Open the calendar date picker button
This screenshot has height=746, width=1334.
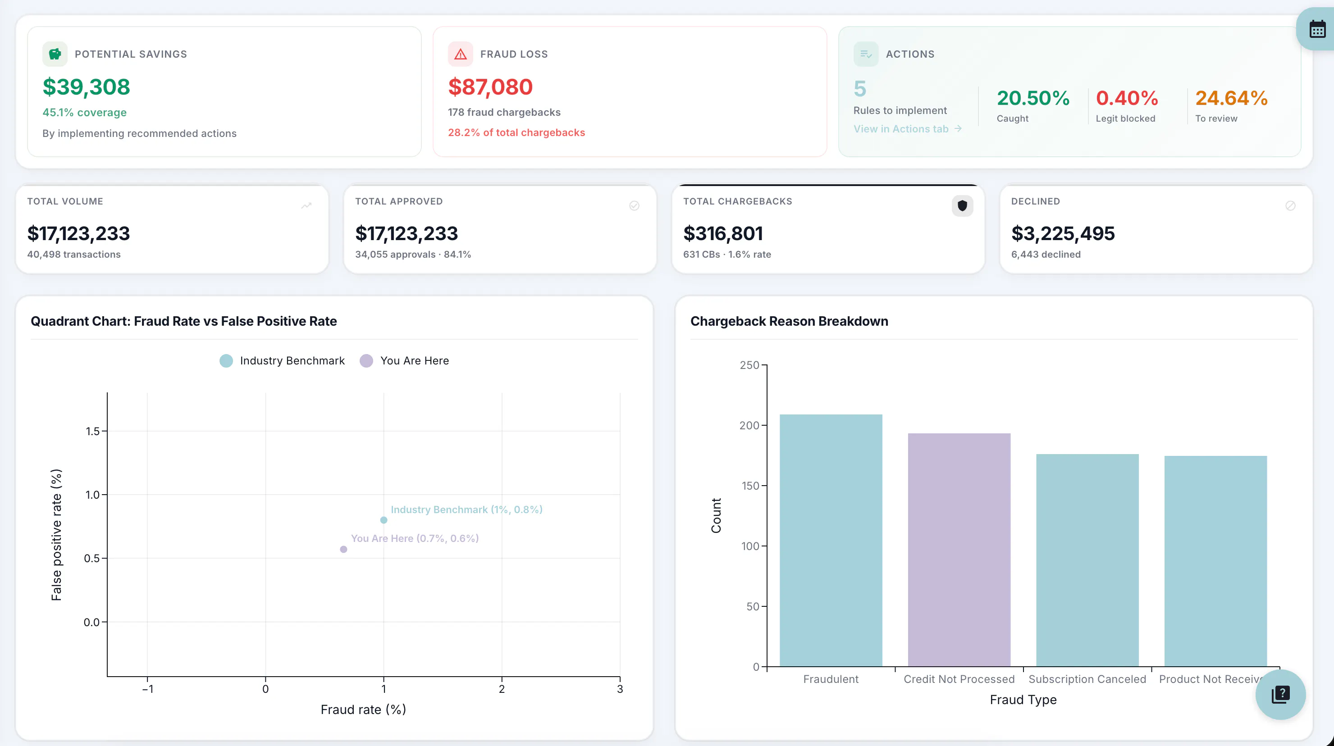click(x=1317, y=30)
